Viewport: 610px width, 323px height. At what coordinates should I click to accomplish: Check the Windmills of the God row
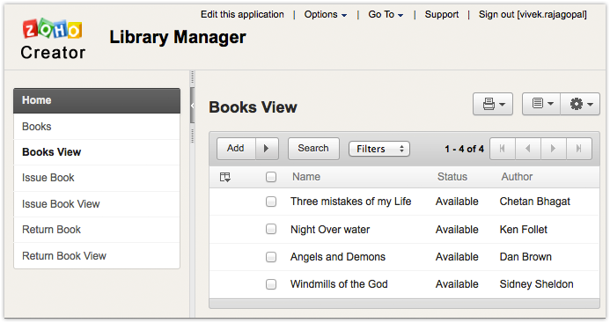pyautogui.click(x=271, y=284)
